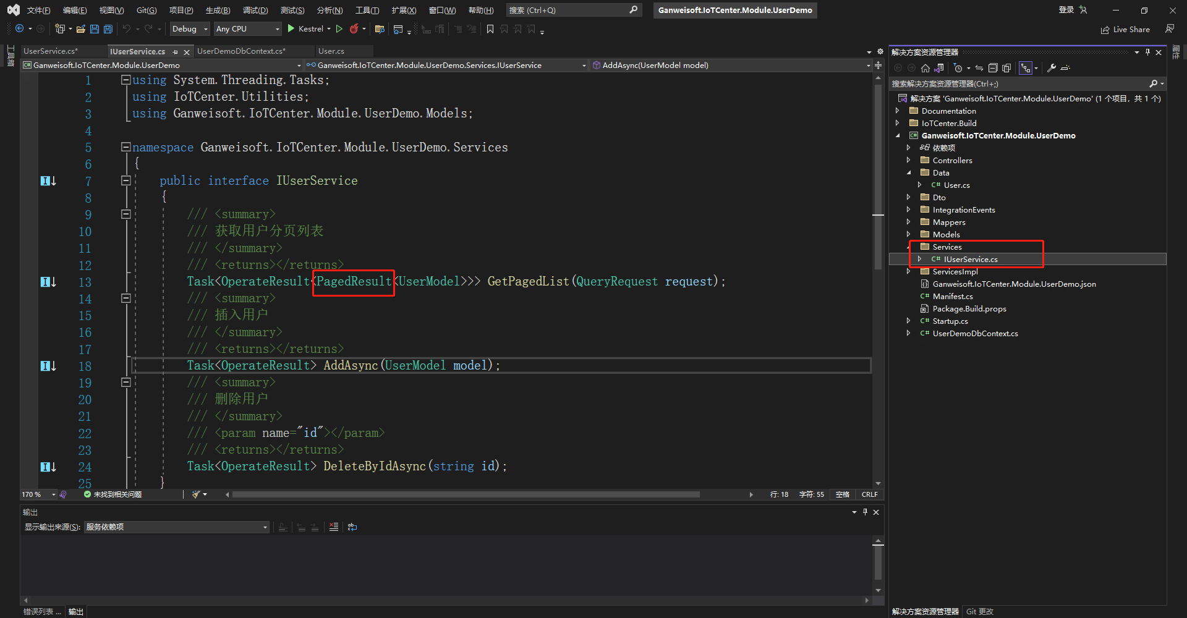This screenshot has height=618, width=1187.
Task: Pin the IUserService.cs tab
Action: 176,52
